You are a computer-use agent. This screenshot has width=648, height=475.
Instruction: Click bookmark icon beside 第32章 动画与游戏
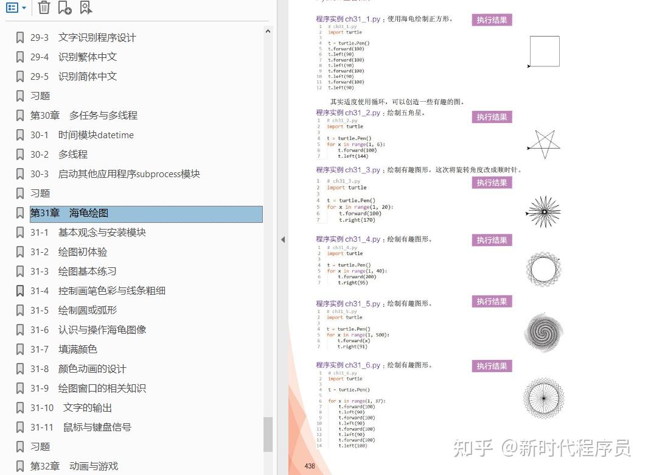[x=20, y=466]
